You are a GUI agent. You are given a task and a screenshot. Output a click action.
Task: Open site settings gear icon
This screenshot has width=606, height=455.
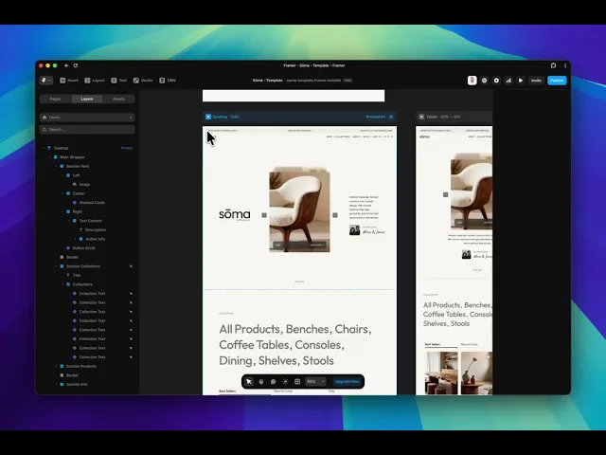[496, 81]
